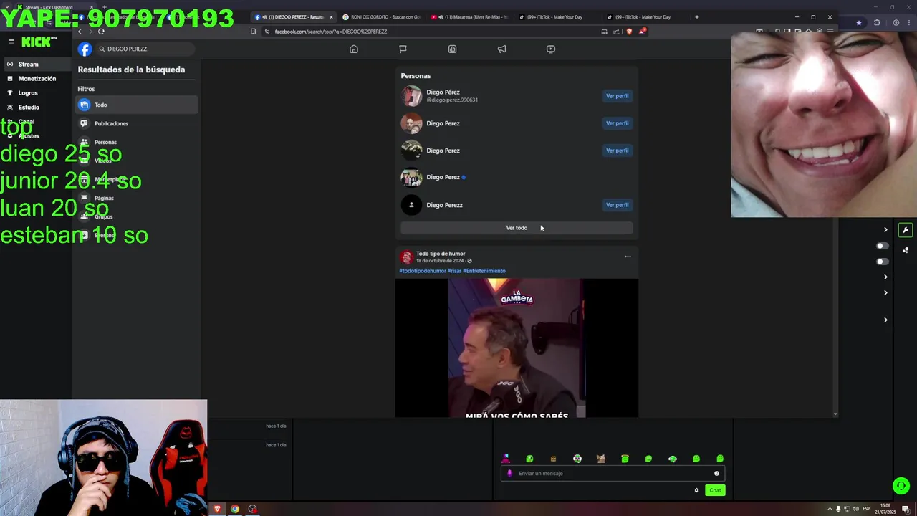This screenshot has height=516, width=917.
Task: Click the purple icon in message box
Action: pyautogui.click(x=510, y=473)
